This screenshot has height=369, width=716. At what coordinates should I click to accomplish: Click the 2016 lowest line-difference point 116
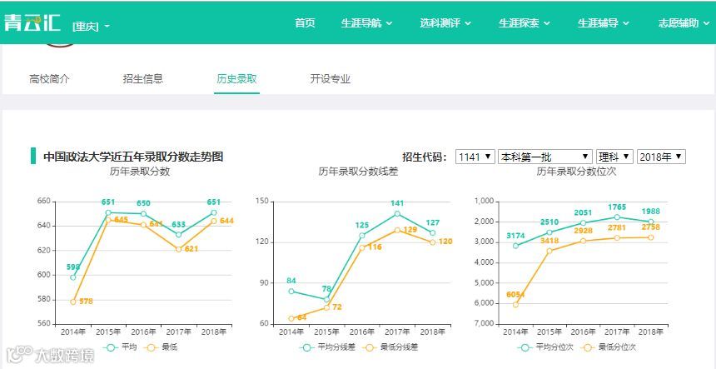pos(362,247)
